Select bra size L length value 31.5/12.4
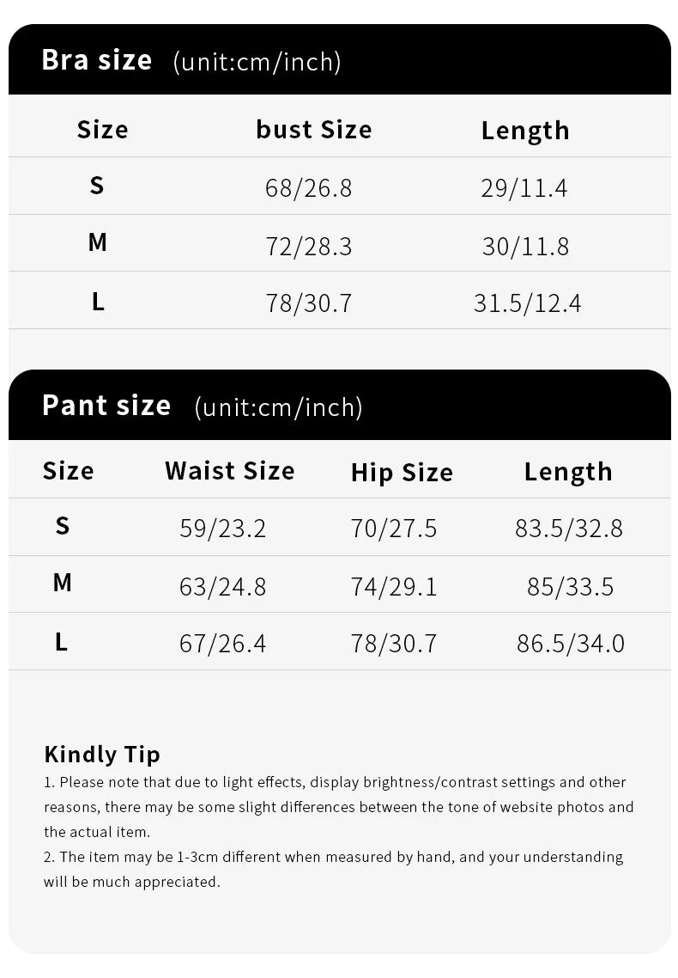 [527, 303]
